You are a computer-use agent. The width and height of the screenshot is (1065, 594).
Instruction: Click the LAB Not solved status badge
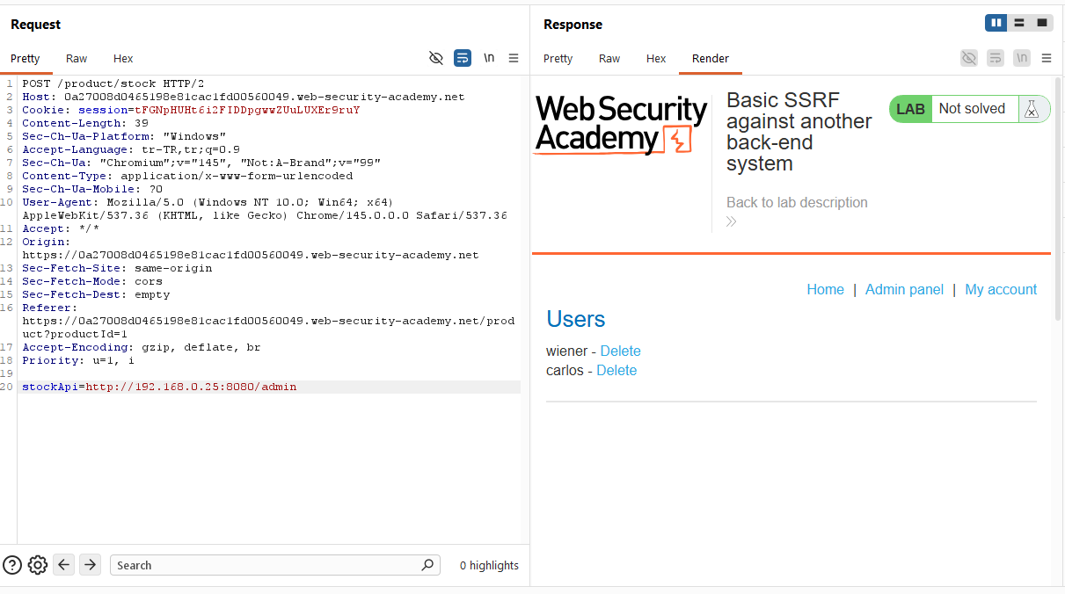point(969,109)
